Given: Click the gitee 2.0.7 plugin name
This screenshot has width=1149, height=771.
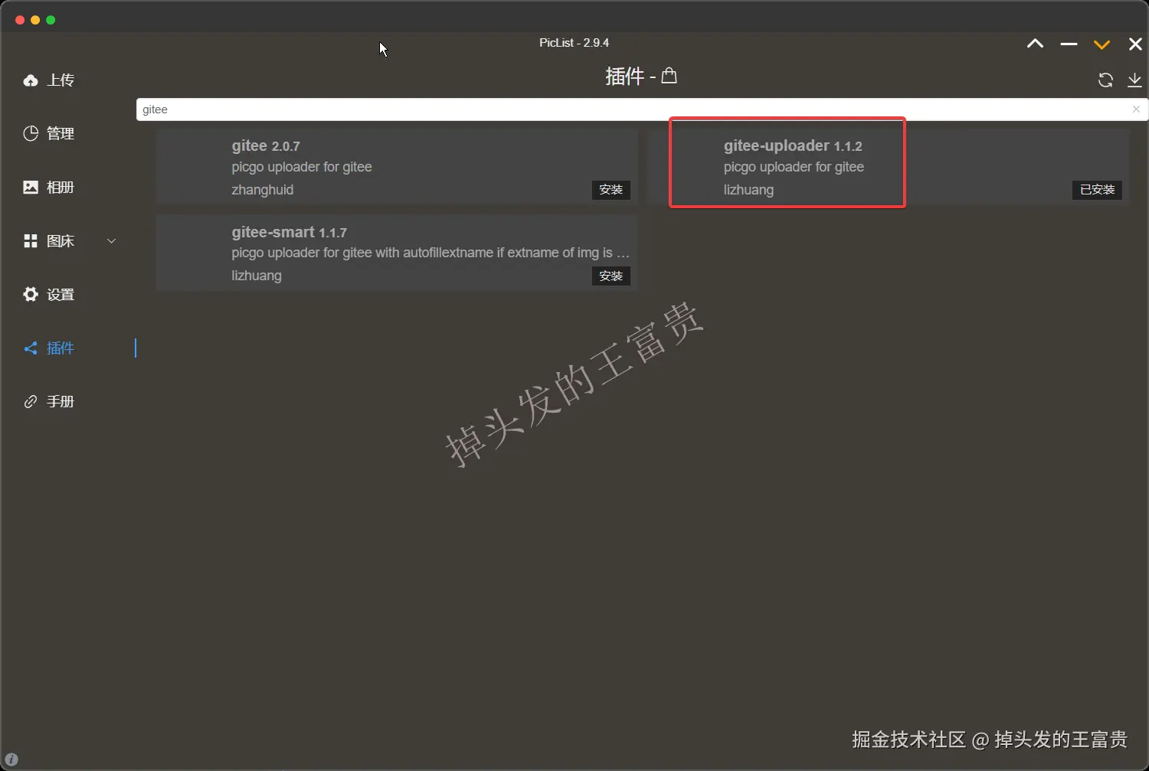Looking at the screenshot, I should coord(266,145).
